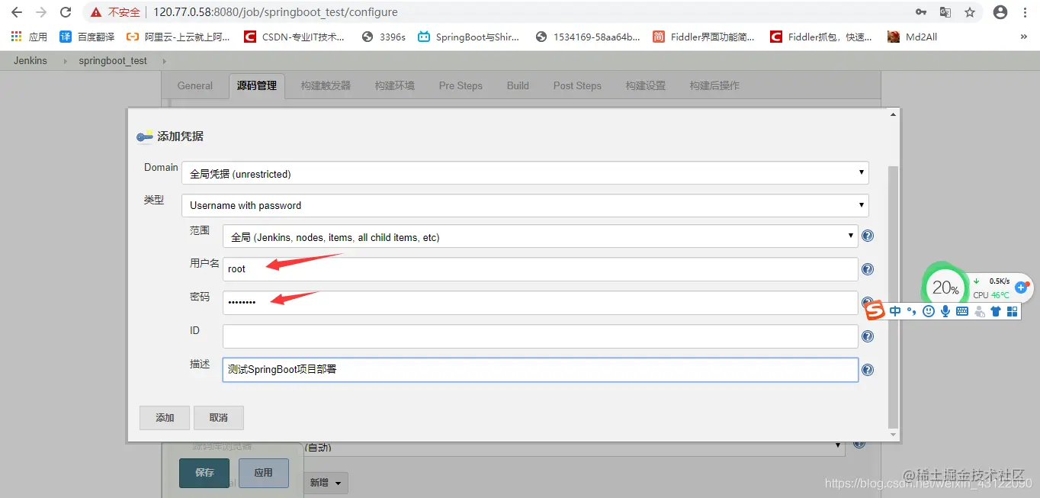Click the help icon beside (自动) dropdown
The height and width of the screenshot is (498, 1040).
pyautogui.click(x=859, y=444)
